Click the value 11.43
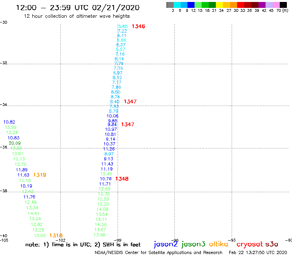292x256 pixels. [107, 164]
